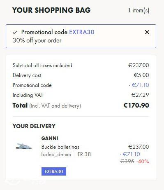Remove the EXTRA30 promo code with X

(147, 32)
